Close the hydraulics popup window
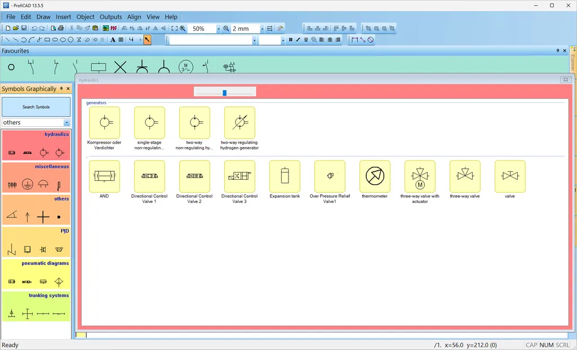Viewport: 577px width, 350px height. click(566, 79)
